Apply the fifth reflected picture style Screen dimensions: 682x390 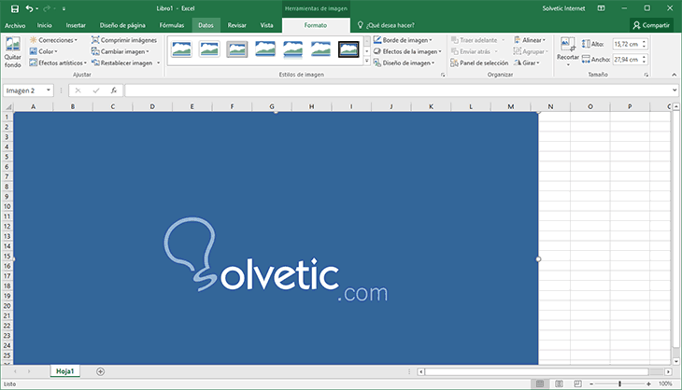pyautogui.click(x=292, y=49)
